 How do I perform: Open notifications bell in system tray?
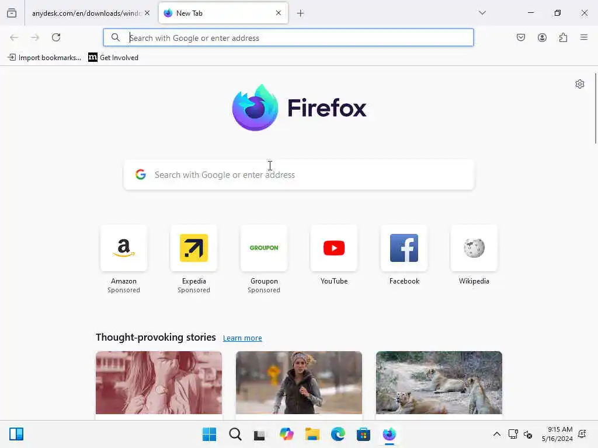click(582, 434)
